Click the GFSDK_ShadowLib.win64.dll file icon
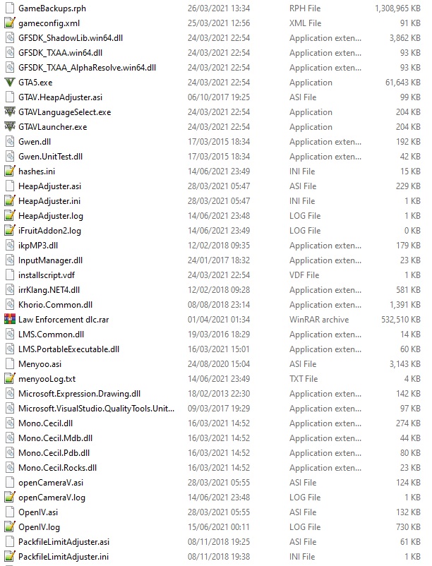Image resolution: width=432 pixels, height=566 pixels. tap(10, 38)
